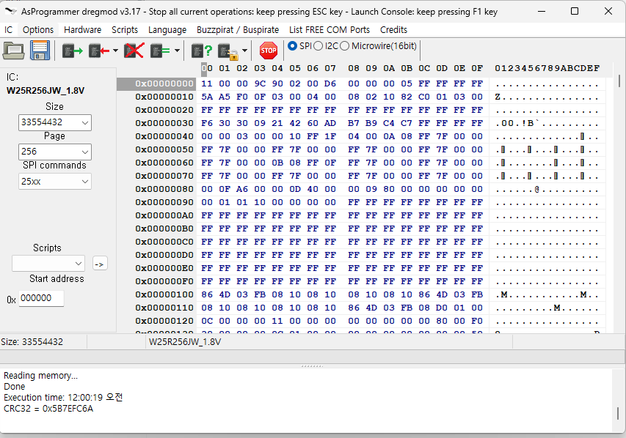Viewport: 626px width, 438px height.
Task: Select address row 0x00000030
Action: tap(164, 123)
